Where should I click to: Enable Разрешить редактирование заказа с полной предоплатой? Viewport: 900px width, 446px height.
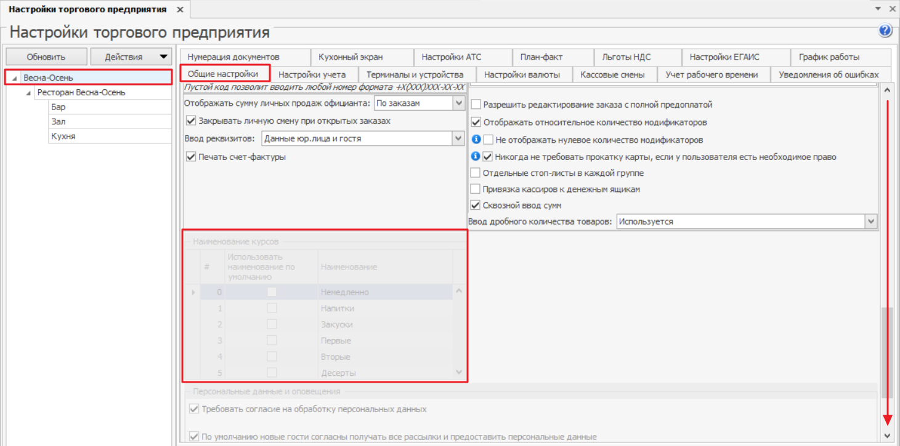[476, 105]
